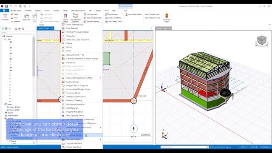Choose Update Steel Bars in context menu
The height and width of the screenshot is (153, 272).
[x=82, y=144]
